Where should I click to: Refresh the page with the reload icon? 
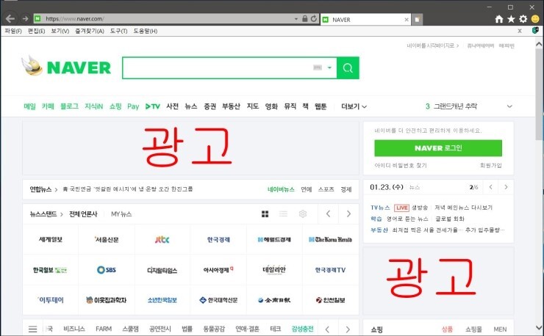point(314,18)
